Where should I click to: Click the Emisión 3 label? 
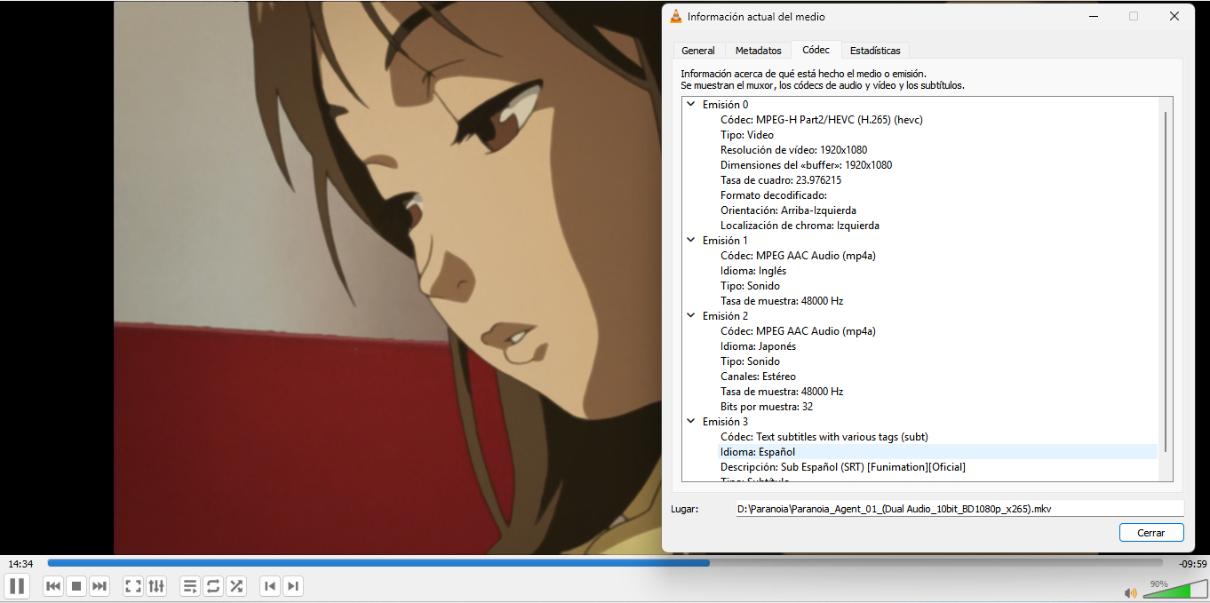pos(725,422)
